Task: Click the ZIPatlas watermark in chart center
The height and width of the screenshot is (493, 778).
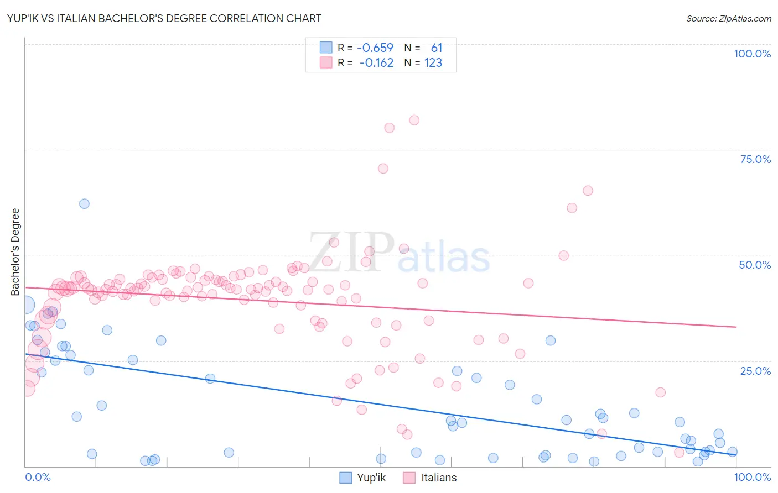Action: tap(399, 254)
